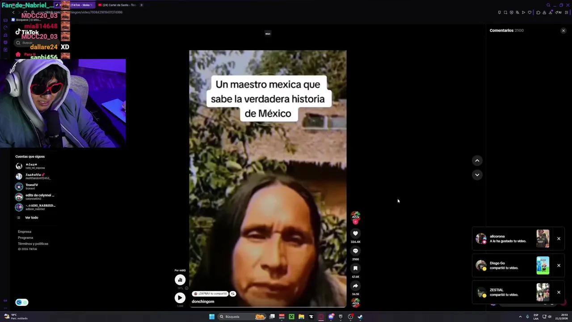Open browser player triangle icon
Viewport: 572px width, 322px height.
click(x=523, y=13)
